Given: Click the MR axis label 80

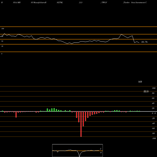Looking at the screenshot, I should tap(153, 93).
